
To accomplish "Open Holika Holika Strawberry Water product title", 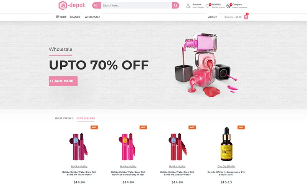I will tap(128, 173).
